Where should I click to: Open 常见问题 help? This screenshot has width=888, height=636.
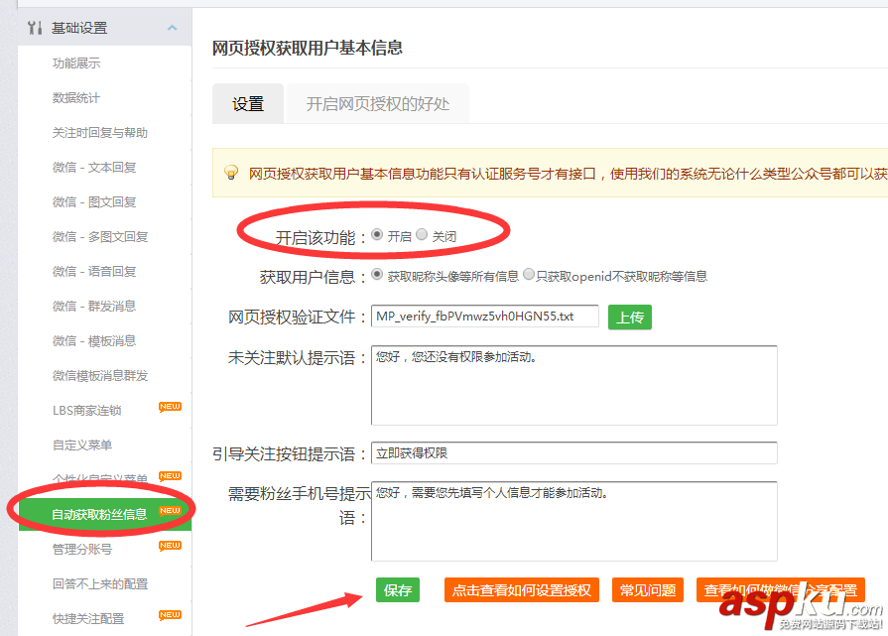[647, 589]
